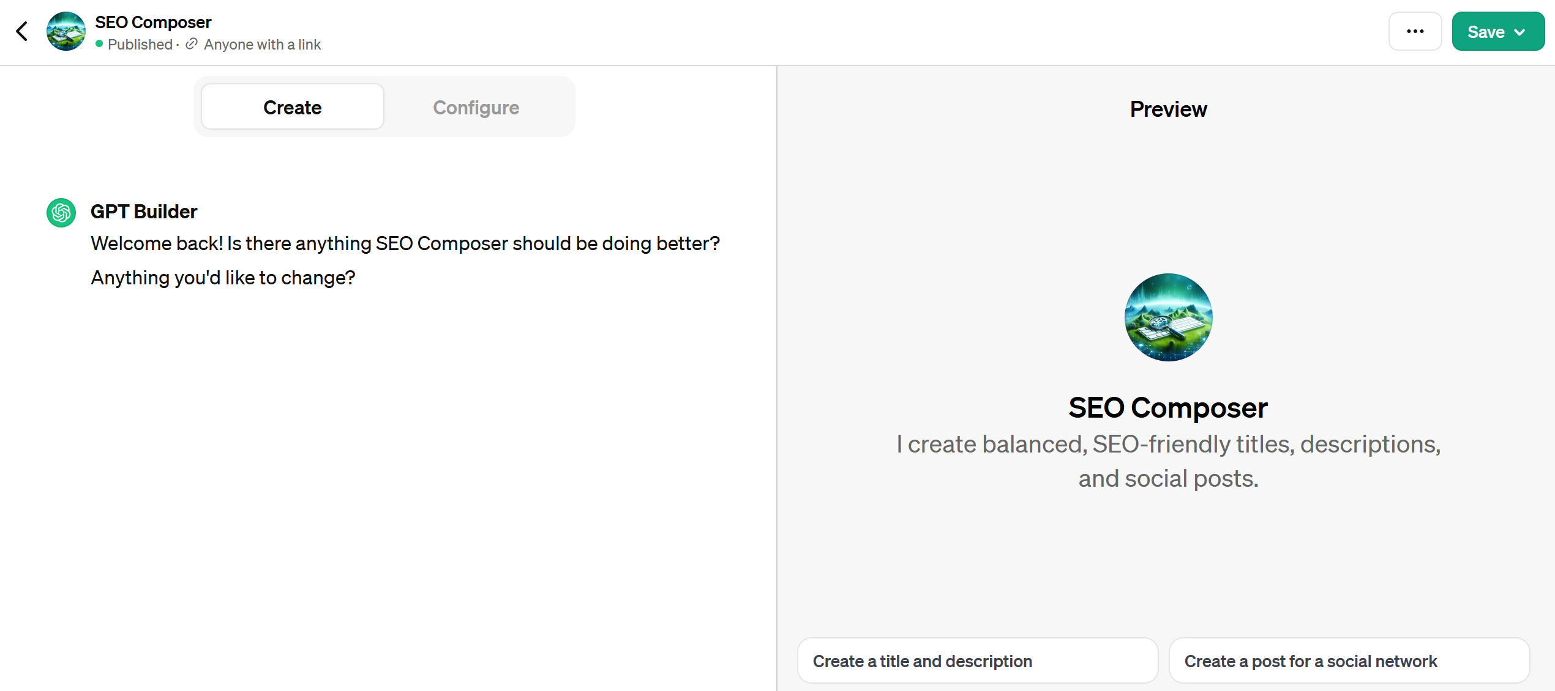
Task: Click the GPT Builder name label
Action: tap(144, 212)
